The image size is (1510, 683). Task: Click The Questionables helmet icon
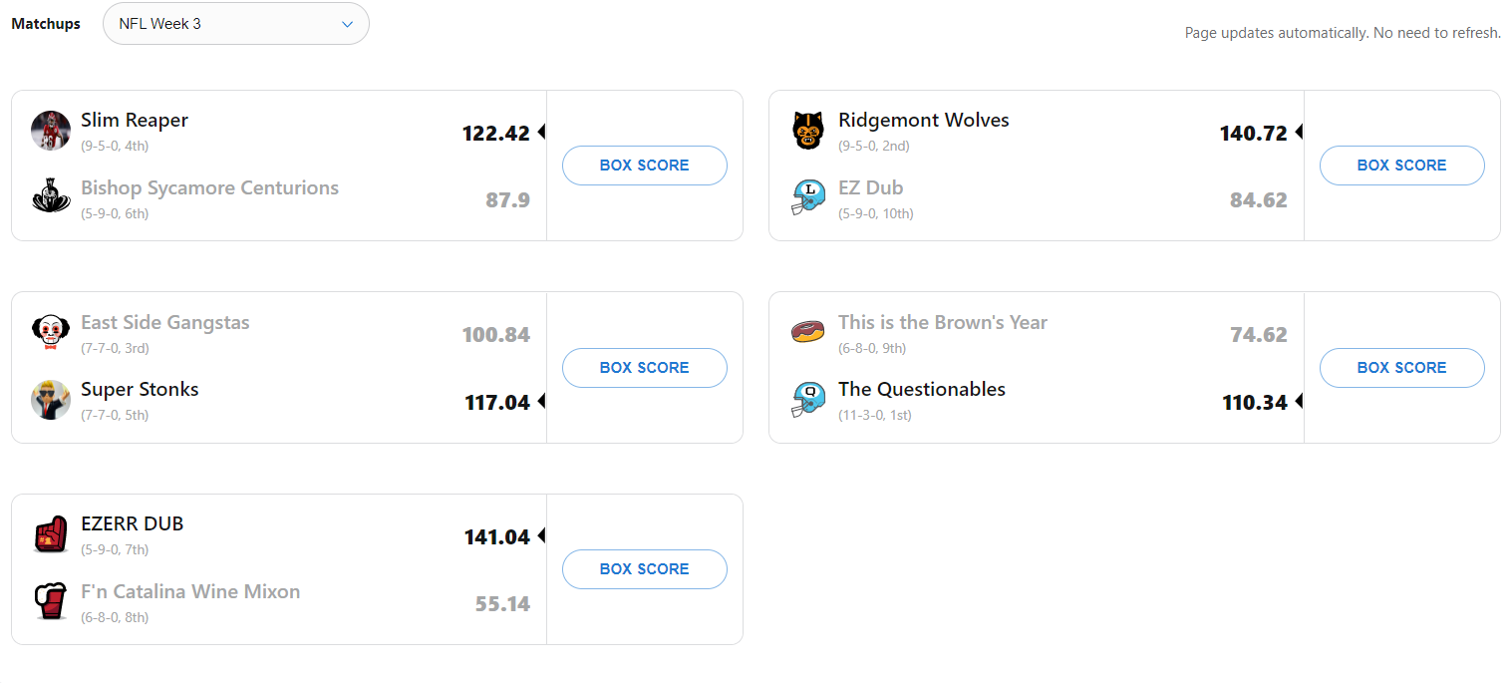[808, 400]
